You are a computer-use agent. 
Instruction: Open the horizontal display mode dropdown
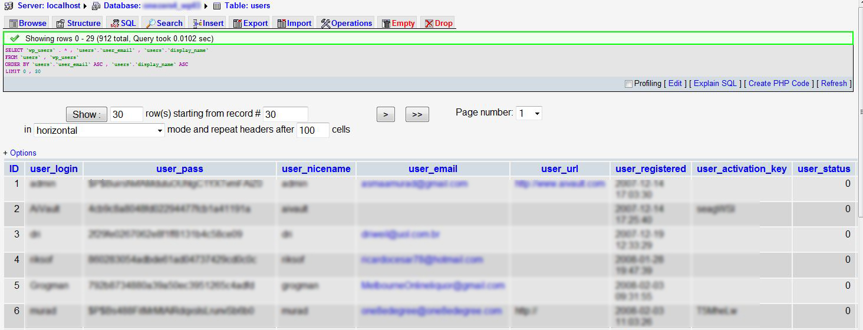pos(99,130)
